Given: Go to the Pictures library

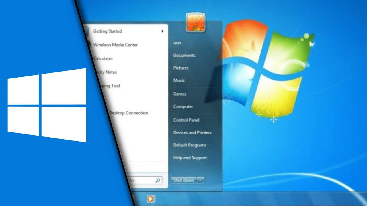Looking at the screenshot, I should 181,68.
